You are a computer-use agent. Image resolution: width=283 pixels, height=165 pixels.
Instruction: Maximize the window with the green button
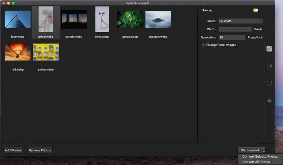point(13,3)
